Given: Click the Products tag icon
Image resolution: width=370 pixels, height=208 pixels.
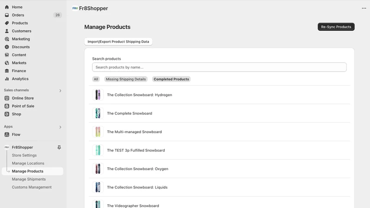Looking at the screenshot, I should 7,23.
